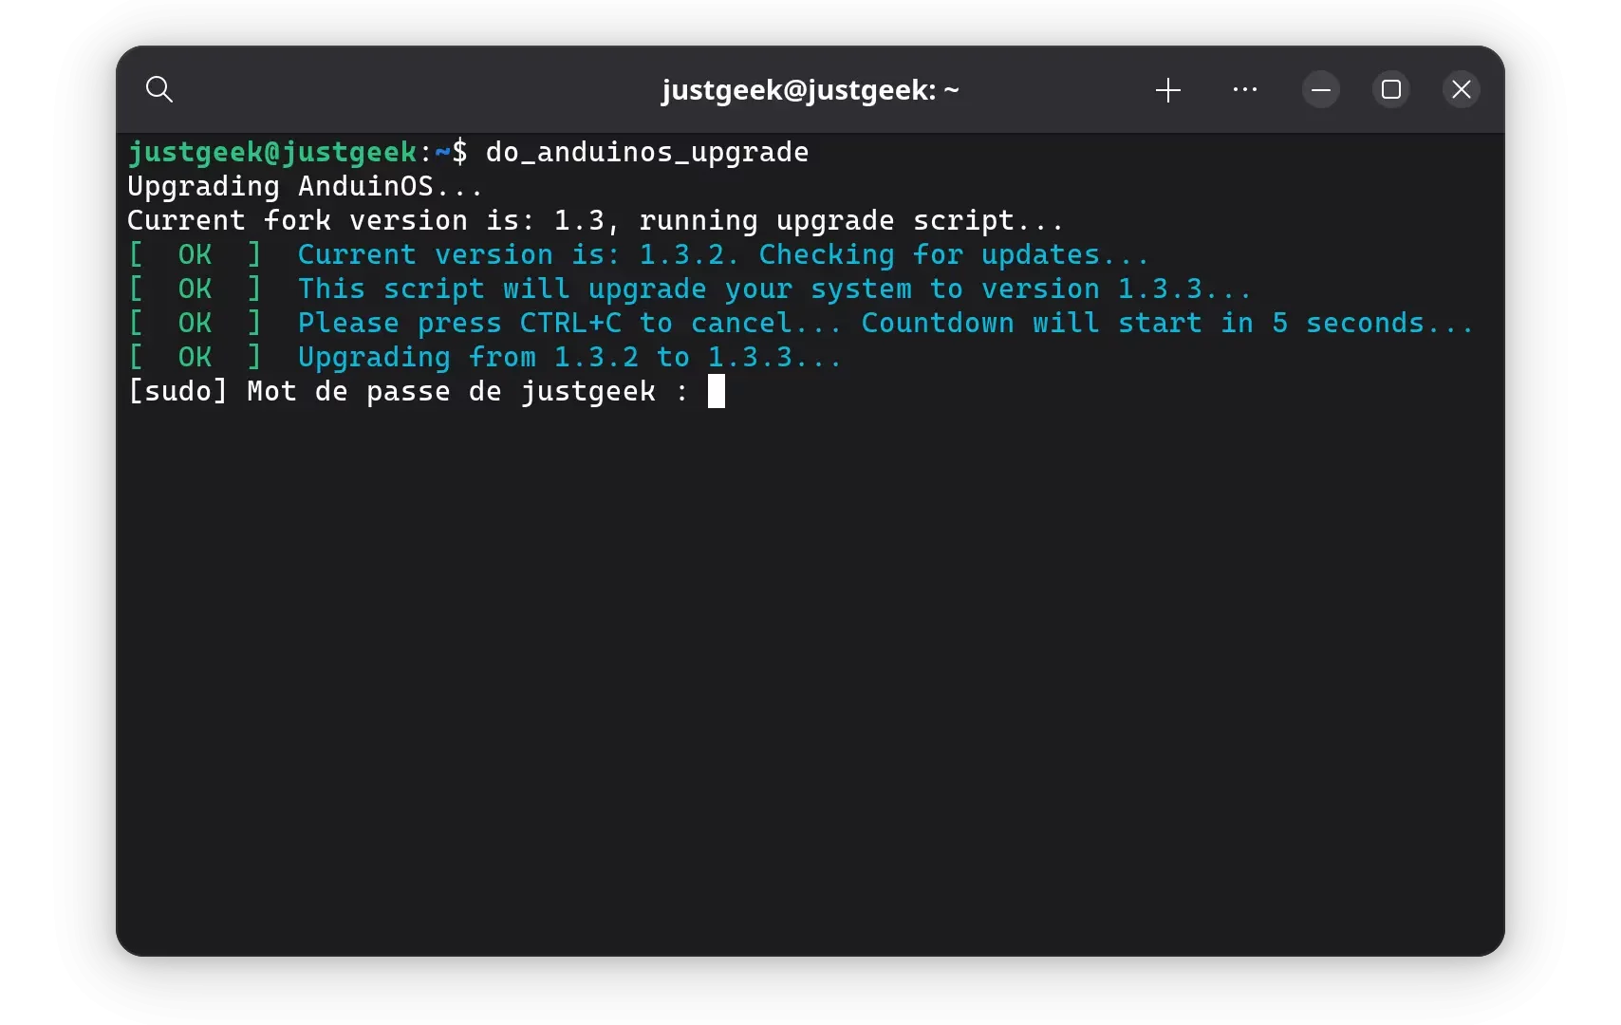Click the '[sudo] Mot de passe de justgeek' prompt
The width and height of the screenshot is (1621, 1025).
tap(408, 392)
